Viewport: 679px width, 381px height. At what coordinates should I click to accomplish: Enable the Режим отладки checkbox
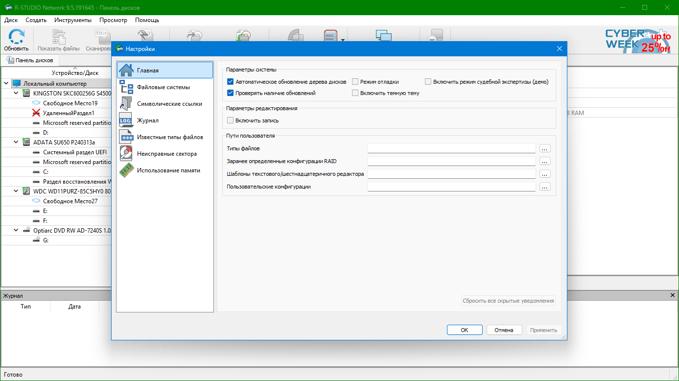click(355, 82)
